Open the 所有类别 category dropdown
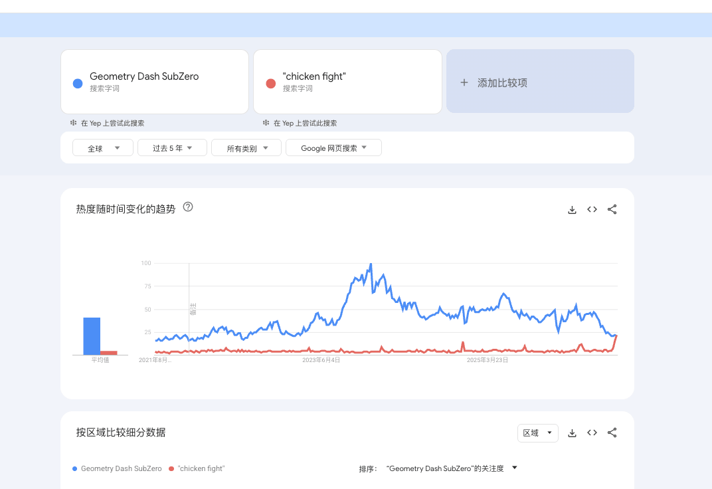 246,148
